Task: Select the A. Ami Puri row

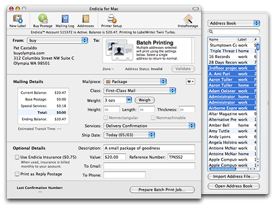Action: [x=232, y=74]
